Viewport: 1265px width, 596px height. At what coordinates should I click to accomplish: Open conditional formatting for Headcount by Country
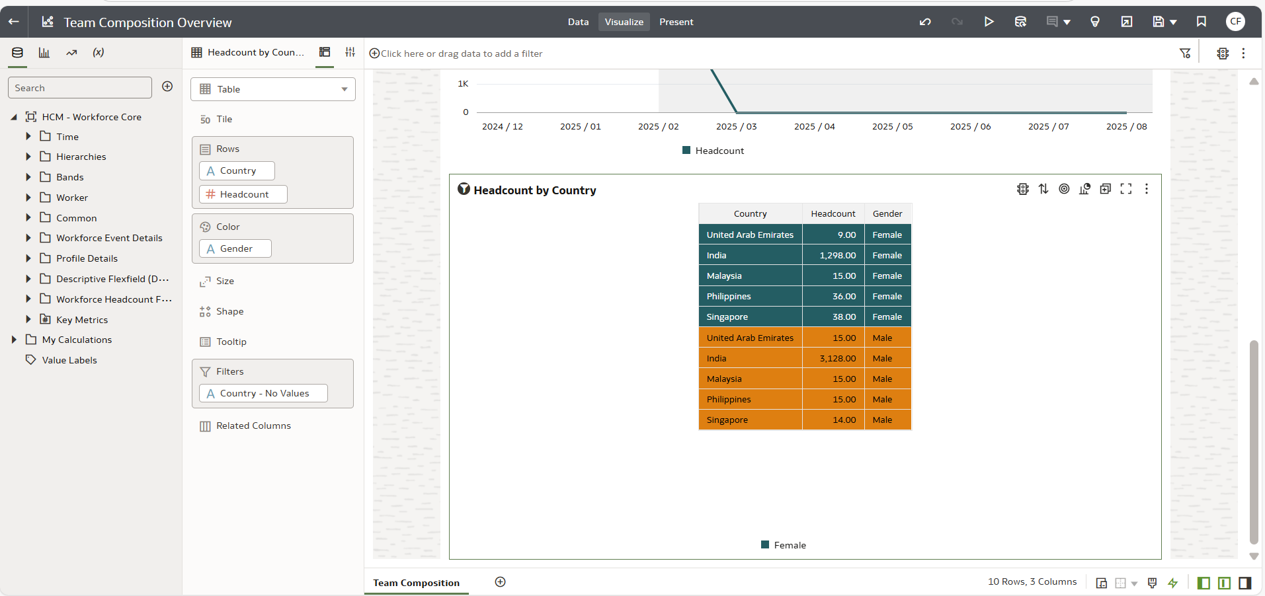(x=1022, y=189)
